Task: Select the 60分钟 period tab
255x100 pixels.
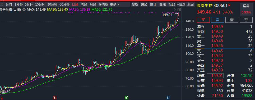Action: tap(64, 4)
